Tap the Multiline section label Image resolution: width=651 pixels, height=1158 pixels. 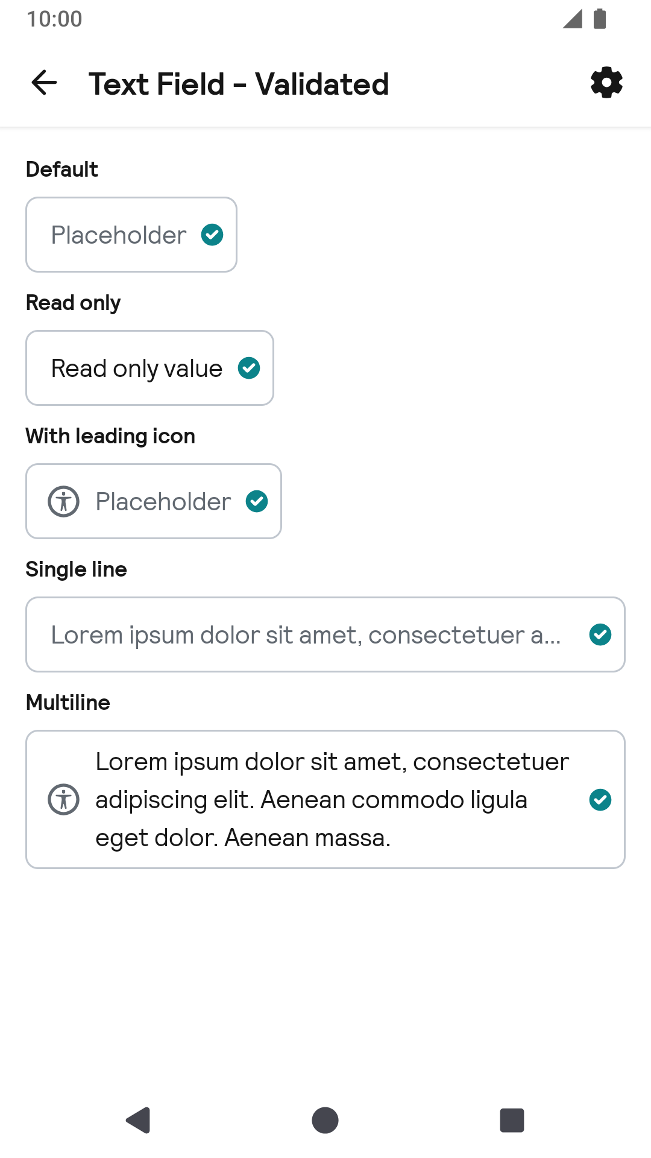[x=68, y=703]
